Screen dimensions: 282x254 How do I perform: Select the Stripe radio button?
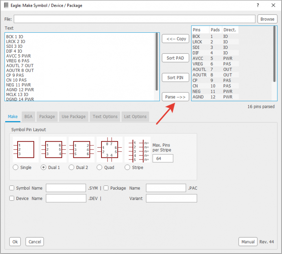click(x=127, y=168)
